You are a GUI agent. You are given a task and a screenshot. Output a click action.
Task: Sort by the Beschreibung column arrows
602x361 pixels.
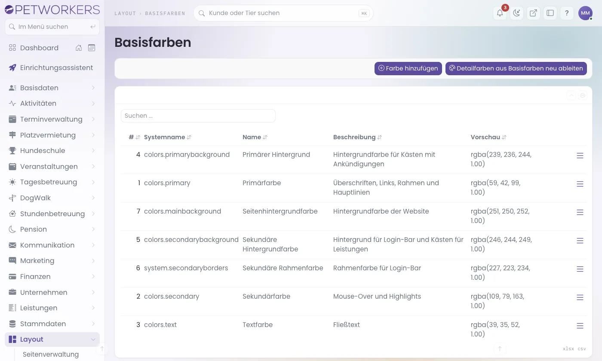(379, 137)
